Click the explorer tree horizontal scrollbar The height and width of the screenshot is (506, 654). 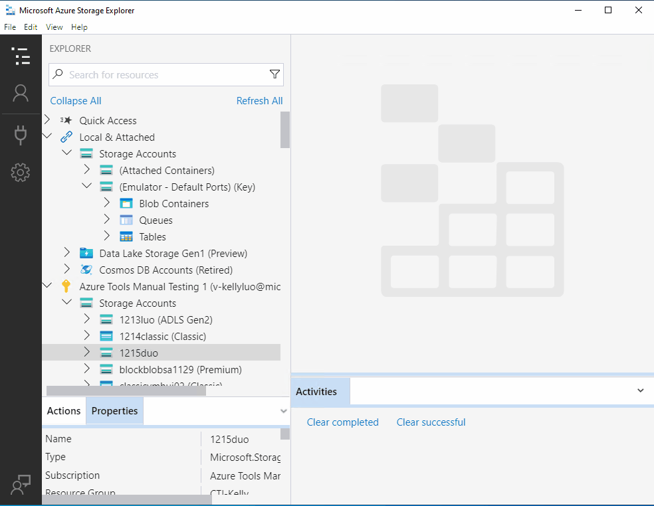pyautogui.click(x=126, y=391)
